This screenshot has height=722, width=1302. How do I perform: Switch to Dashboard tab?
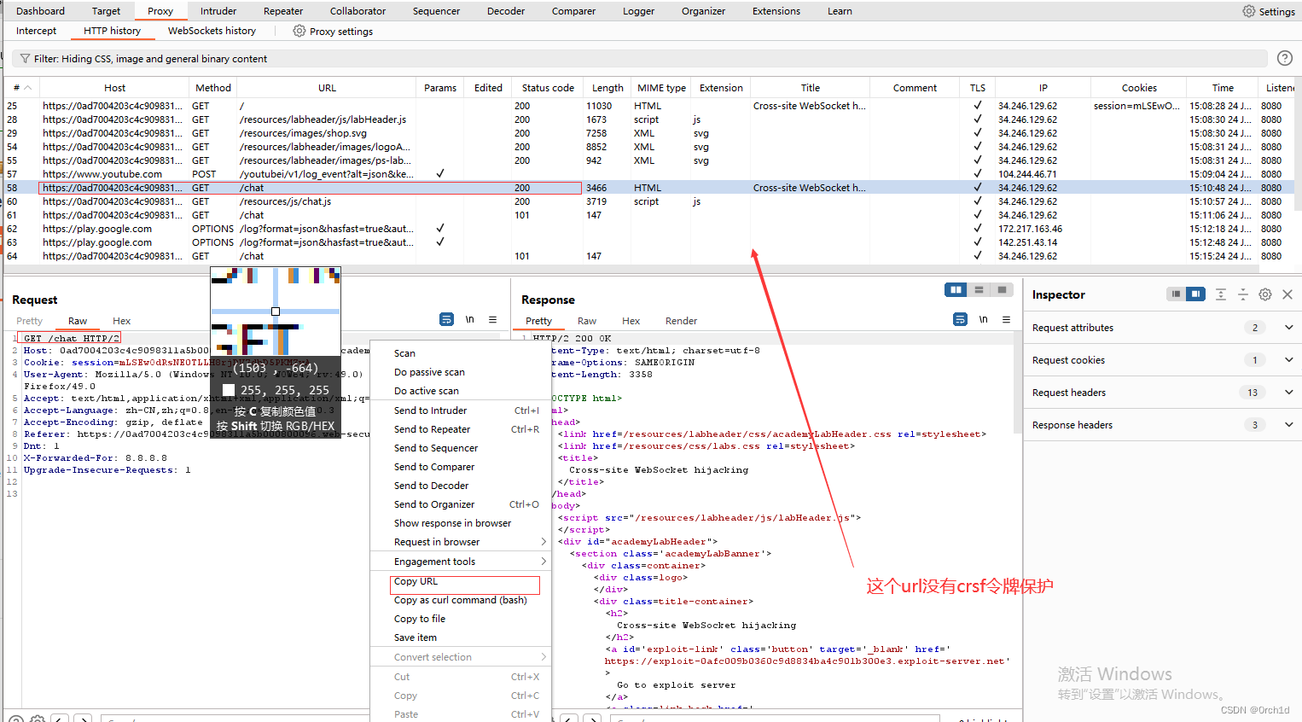[x=40, y=11]
